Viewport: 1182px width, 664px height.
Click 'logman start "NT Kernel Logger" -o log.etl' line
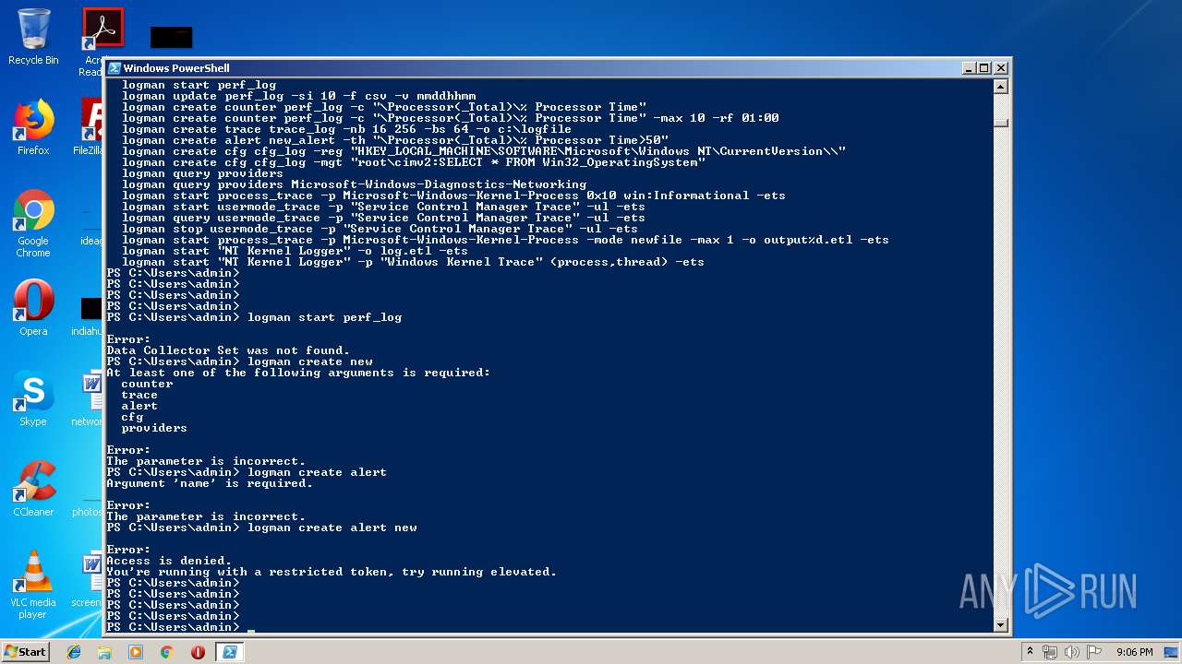point(295,251)
